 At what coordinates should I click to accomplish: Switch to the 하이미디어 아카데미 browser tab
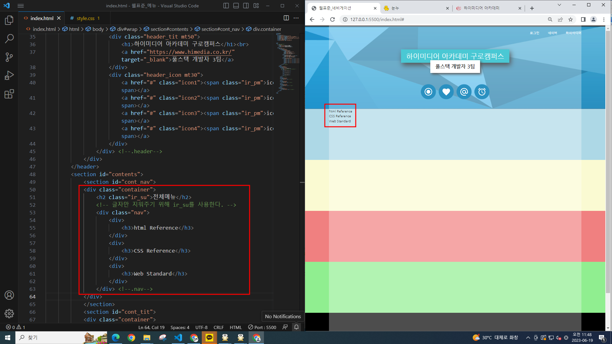481,8
